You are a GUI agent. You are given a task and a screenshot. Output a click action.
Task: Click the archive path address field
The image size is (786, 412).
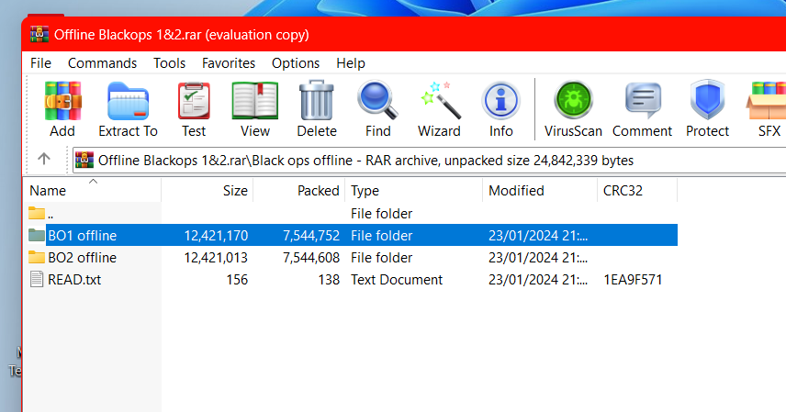click(x=429, y=161)
